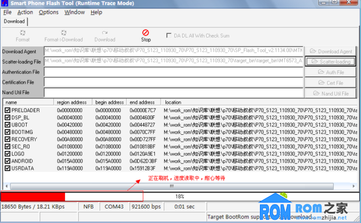361x223 pixels.
Task: Select the RECOVERY row name
Action: (x=24, y=139)
